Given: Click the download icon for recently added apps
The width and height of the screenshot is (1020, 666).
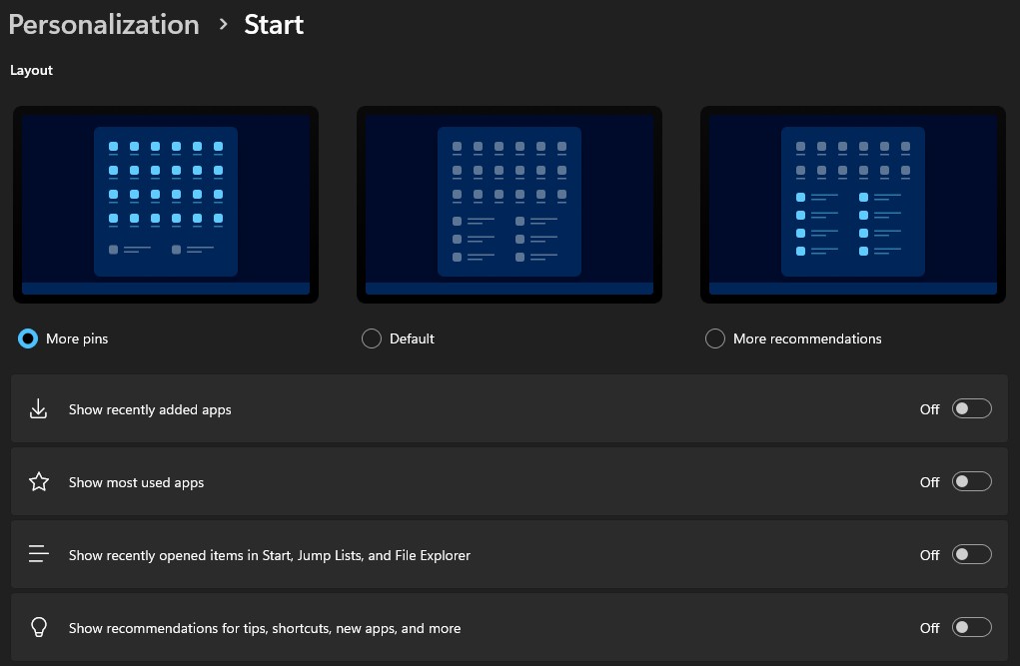Looking at the screenshot, I should coord(39,409).
